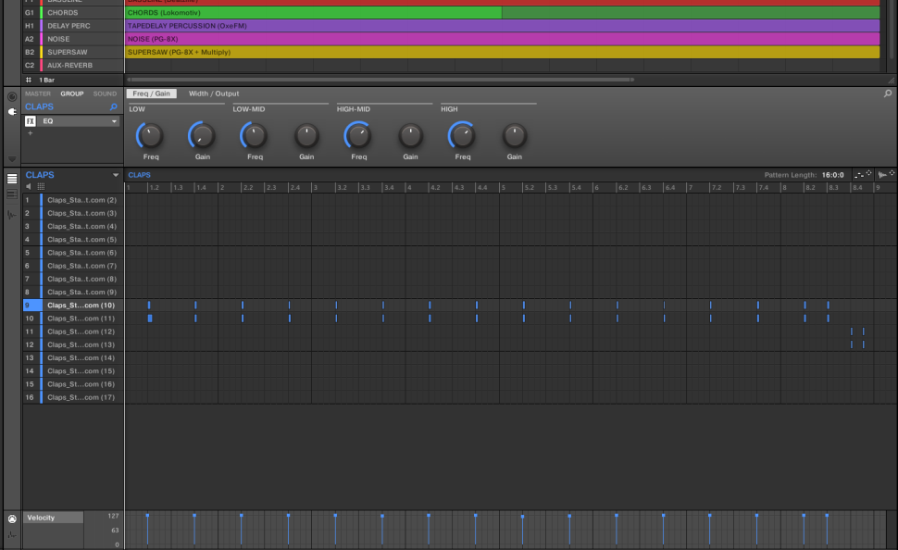Switch to the pad grid view icon
Image resolution: width=898 pixels, height=550 pixels.
[41, 187]
